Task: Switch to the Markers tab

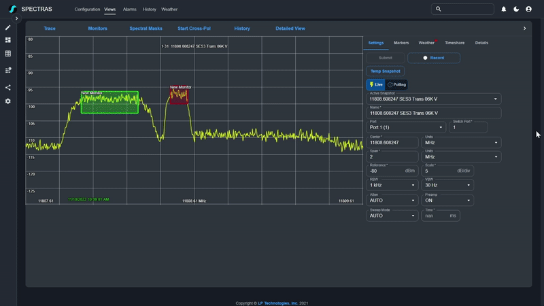Action: click(401, 43)
